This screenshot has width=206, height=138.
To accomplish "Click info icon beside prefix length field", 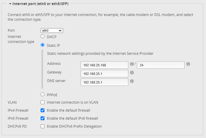I will (188, 64).
